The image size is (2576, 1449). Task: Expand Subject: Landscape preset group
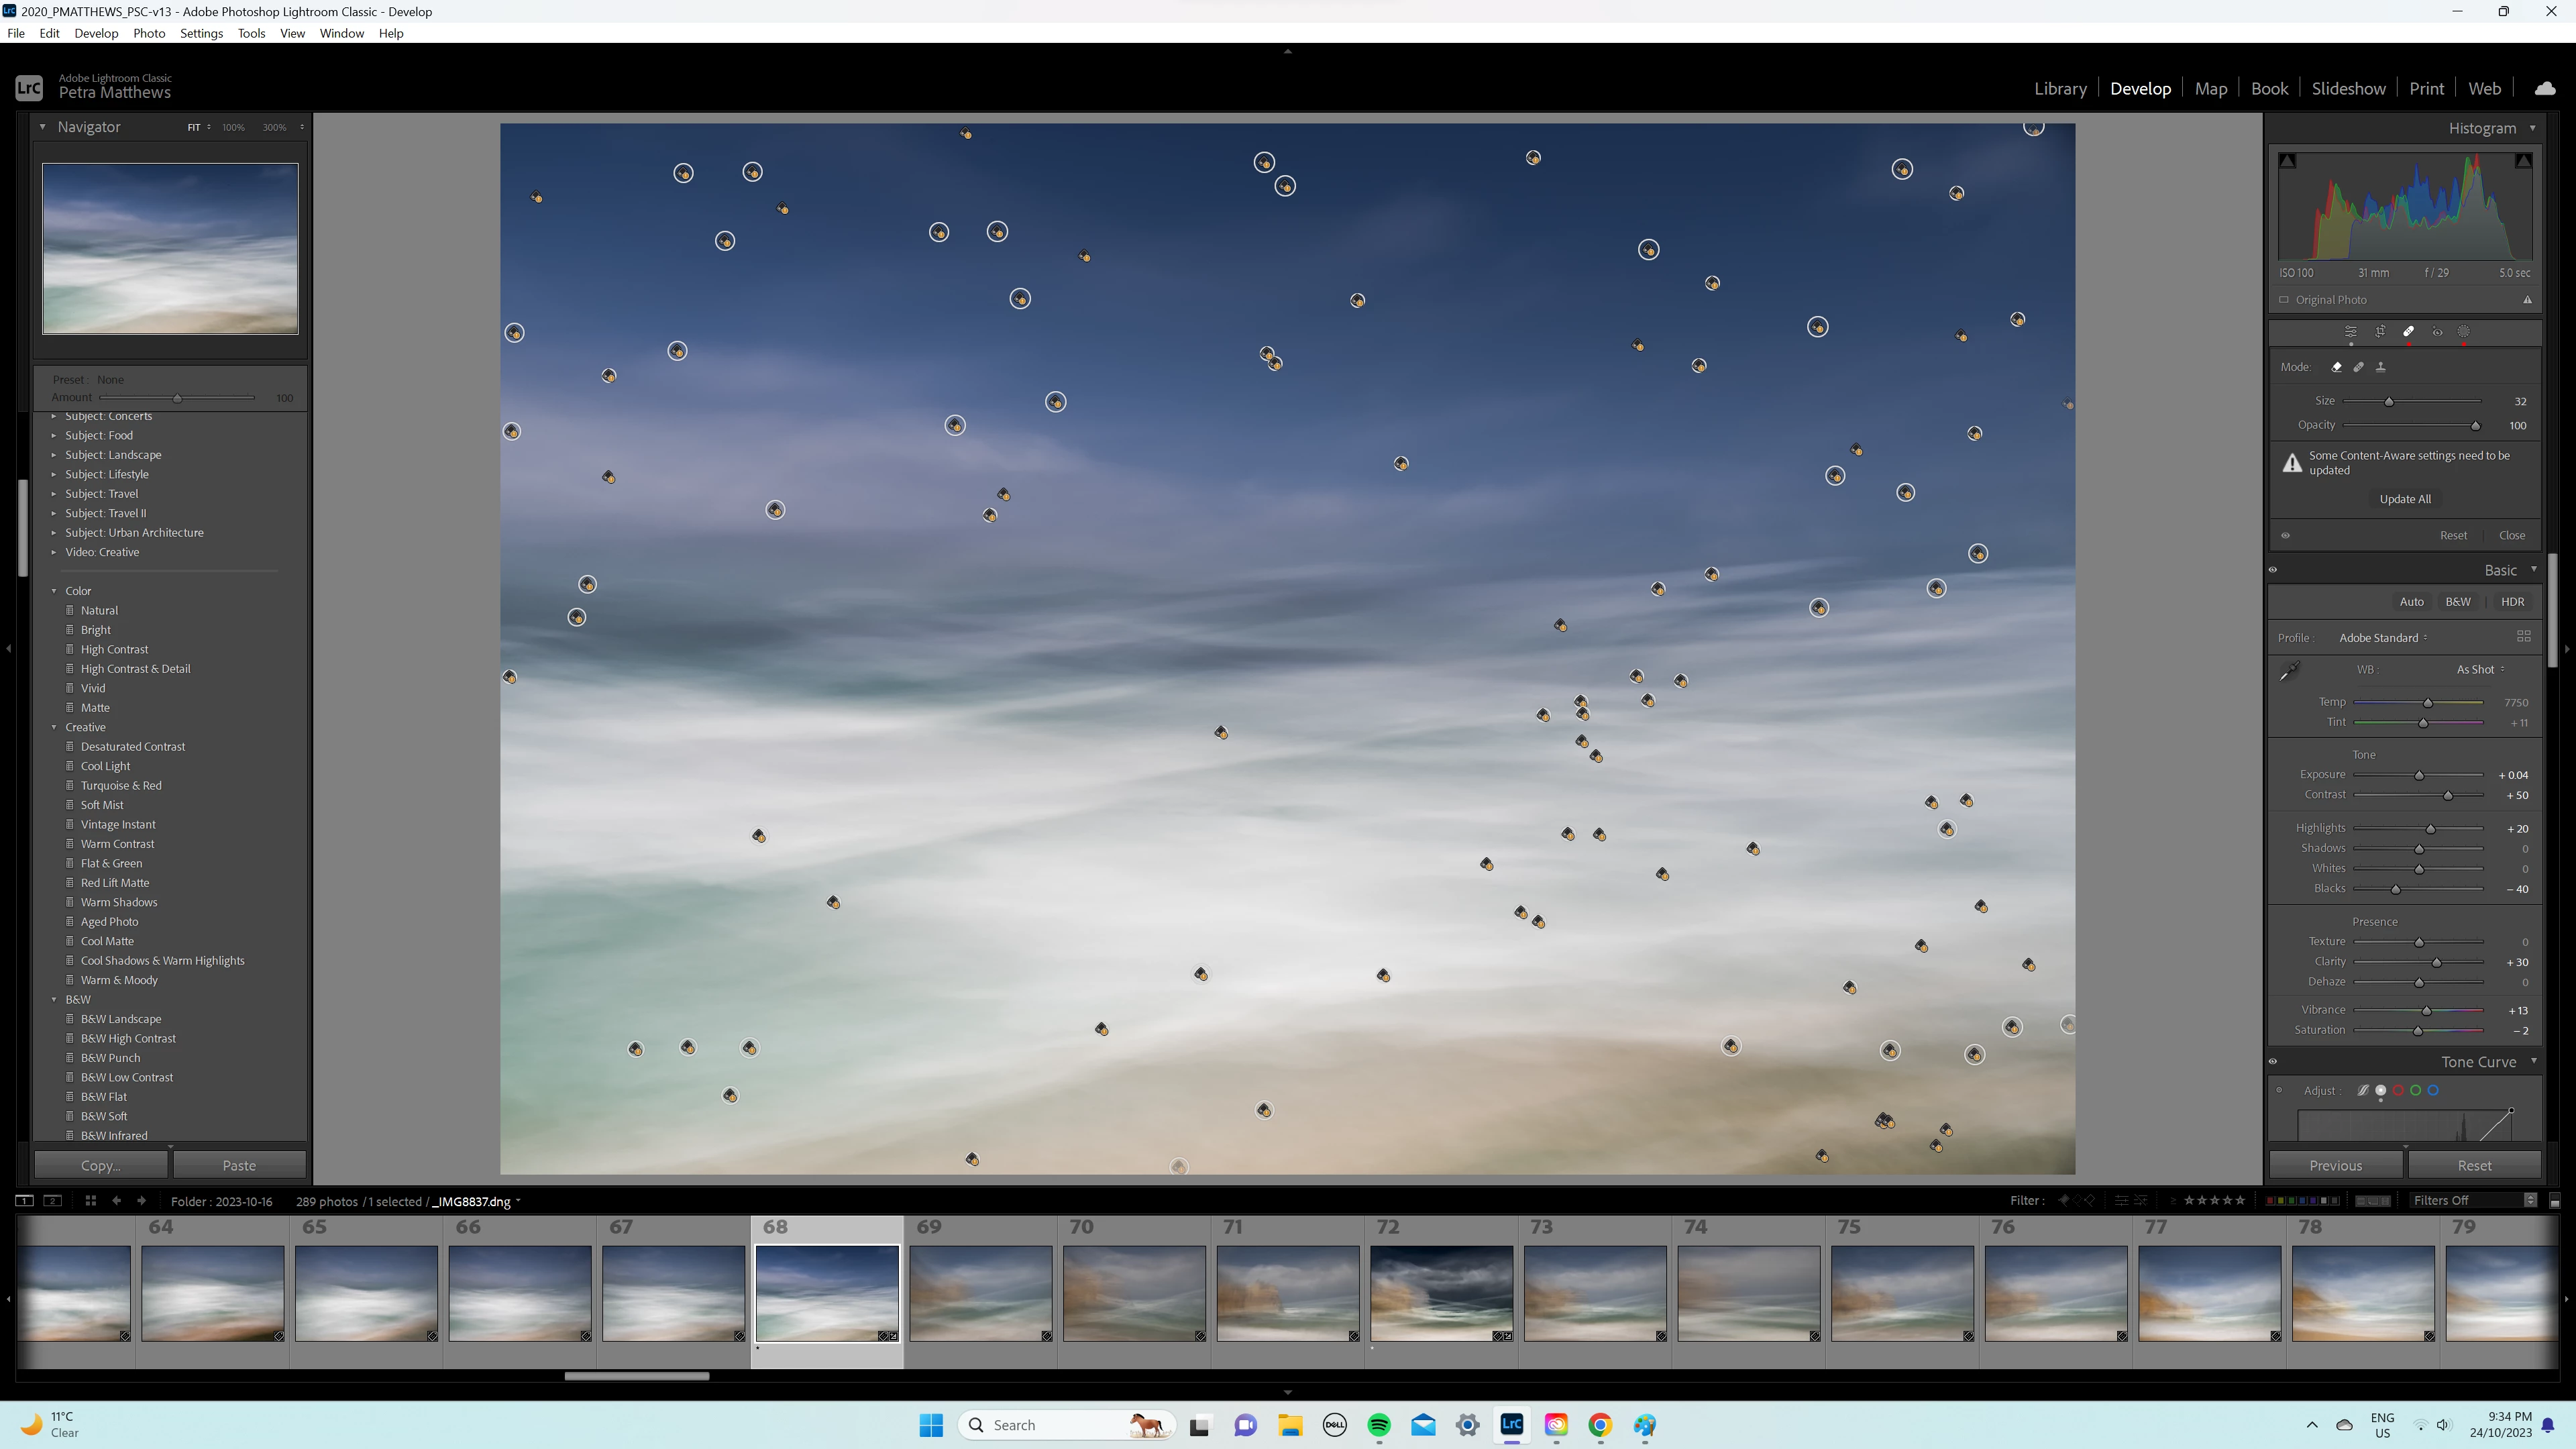coord(54,455)
